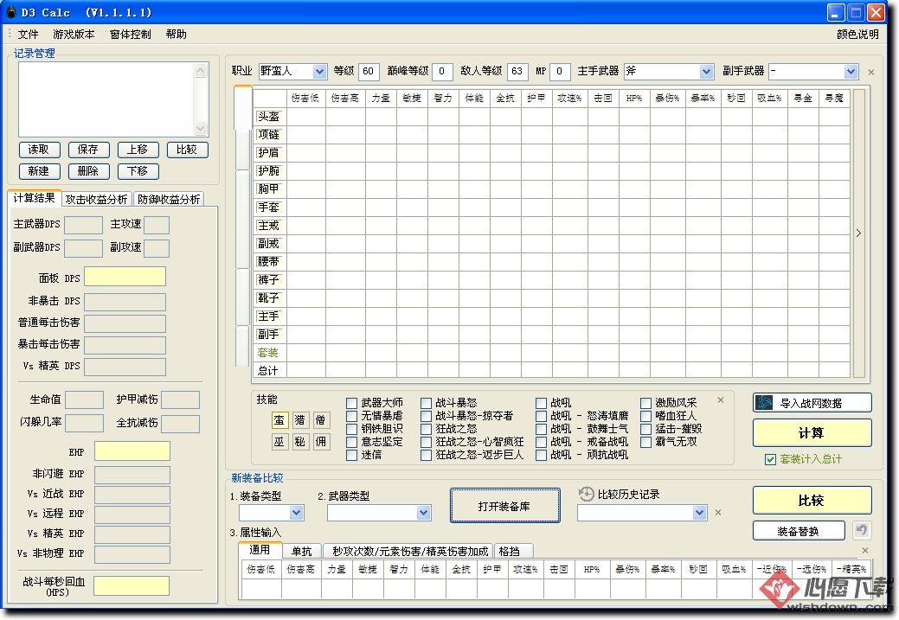Click the 等级 level input field
Screen dimensions: 899x620
point(369,71)
